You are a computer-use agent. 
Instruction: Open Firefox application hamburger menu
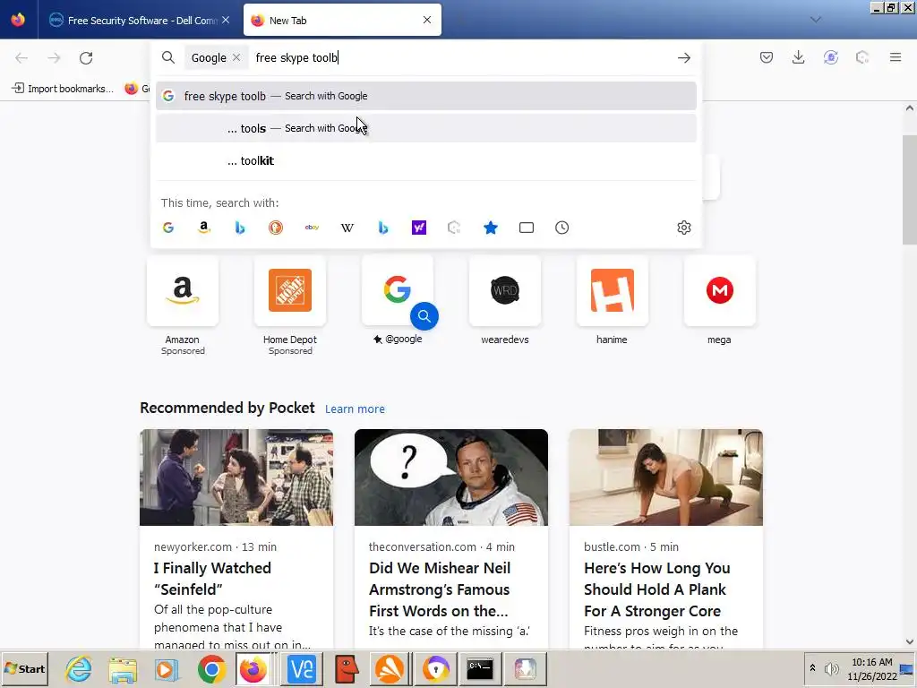coord(895,57)
